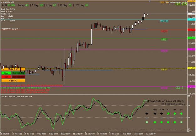Click the green H4 up arrow
This screenshot has height=136, width=196.
point(175,114)
